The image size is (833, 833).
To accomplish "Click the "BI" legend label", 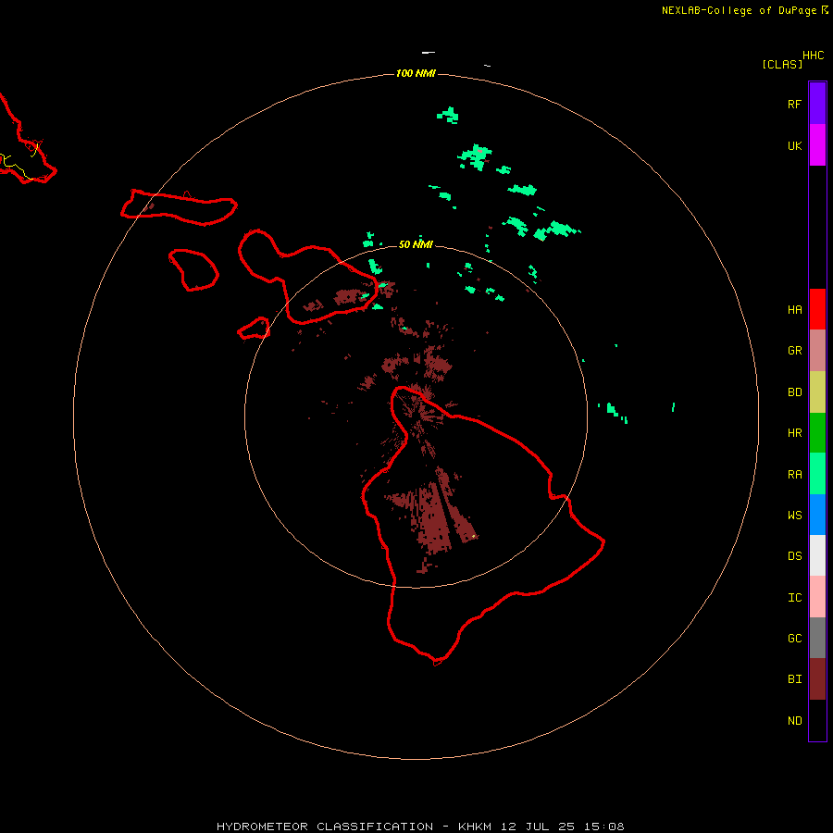I will (x=794, y=679).
